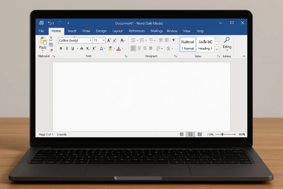
Task: Toggle center alignment for the paragraph
Action: click(139, 48)
